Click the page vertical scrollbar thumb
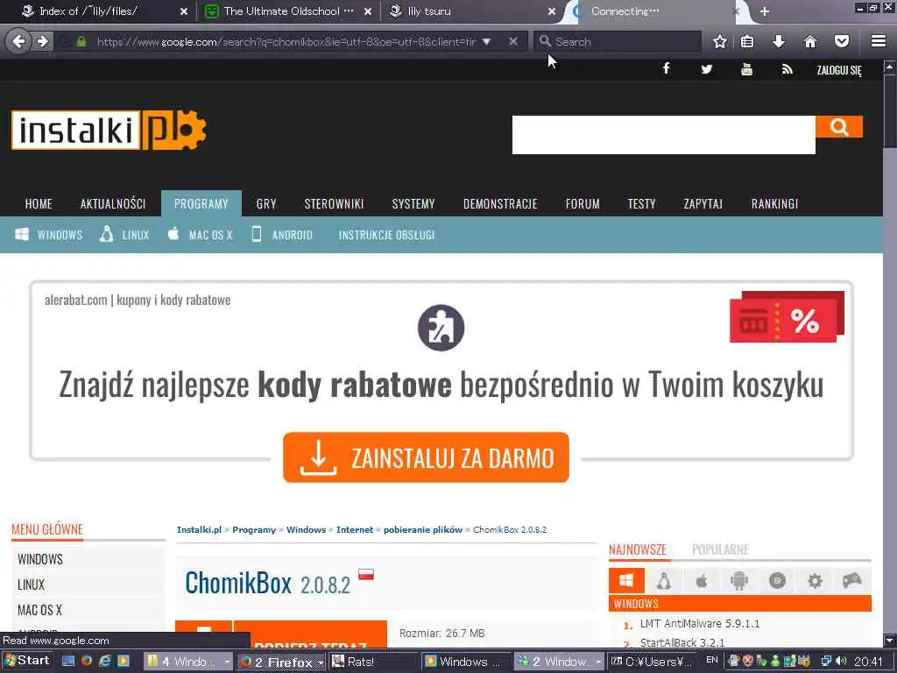 (890, 111)
